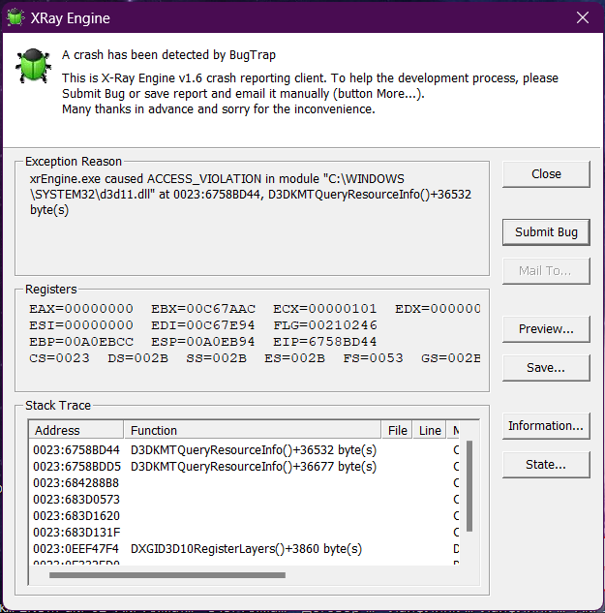Viewport: 605px width, 613px height.
Task: Click the Line column header
Action: tap(430, 430)
